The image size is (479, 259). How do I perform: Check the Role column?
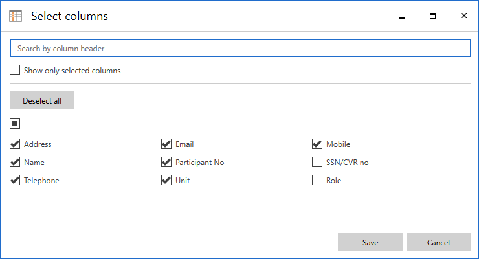point(317,180)
